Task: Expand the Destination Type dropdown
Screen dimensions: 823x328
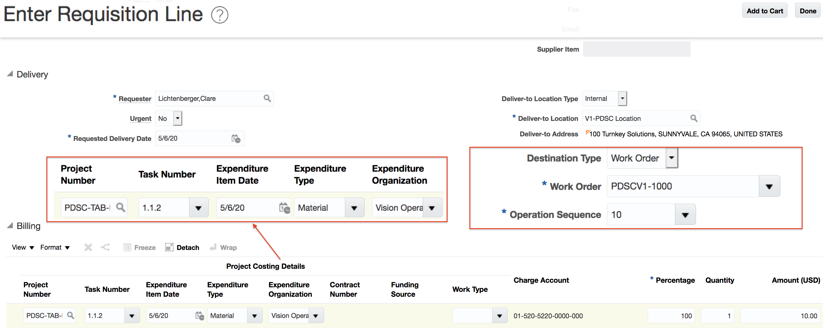Action: 671,158
